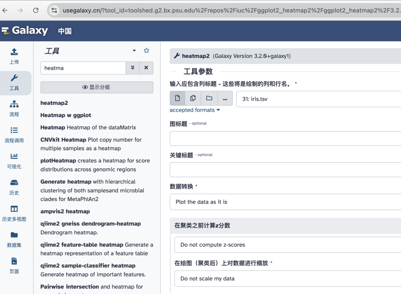The height and width of the screenshot is (294, 401).
Task: Expand accepted formats link
Action: pyautogui.click(x=195, y=110)
